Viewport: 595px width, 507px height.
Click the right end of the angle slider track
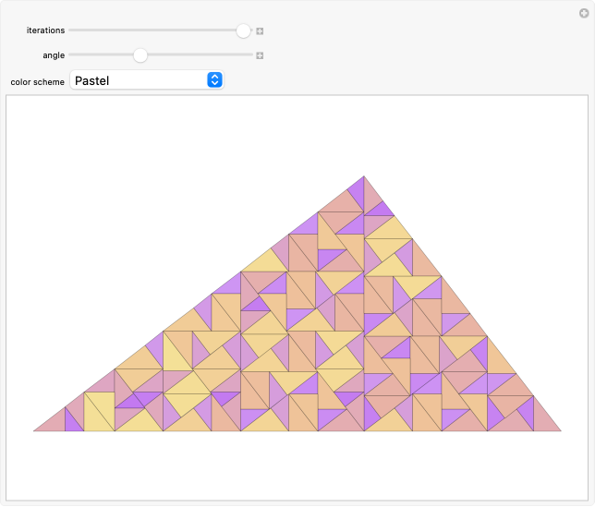(249, 55)
